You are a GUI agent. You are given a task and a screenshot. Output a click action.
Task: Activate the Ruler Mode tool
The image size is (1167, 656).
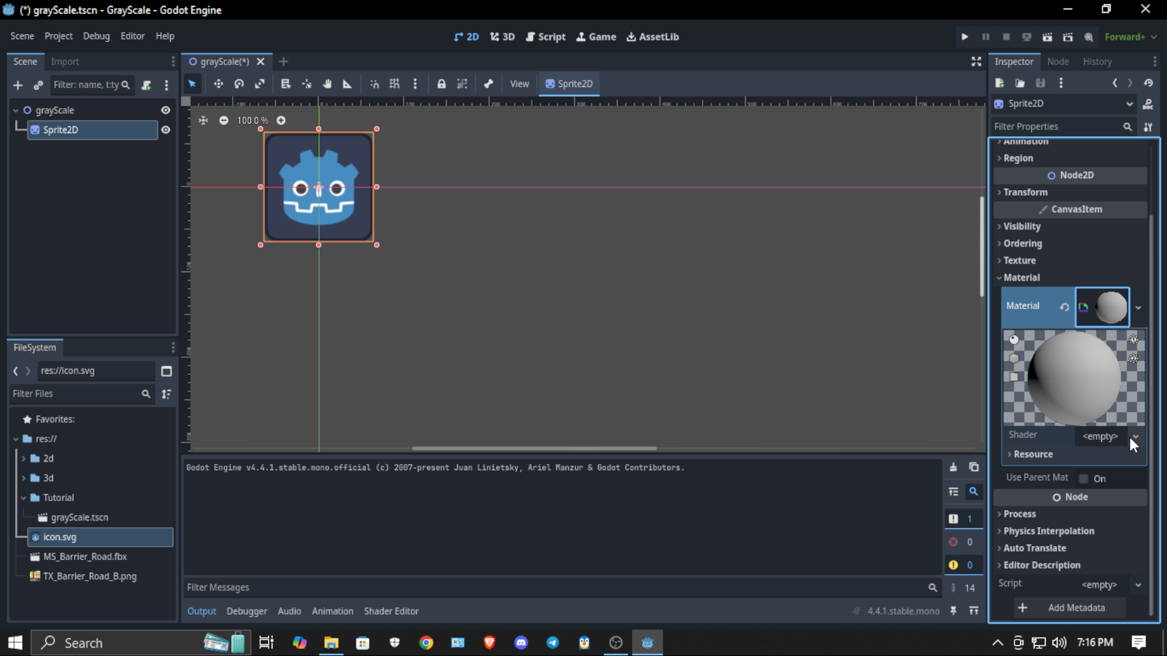coord(348,84)
